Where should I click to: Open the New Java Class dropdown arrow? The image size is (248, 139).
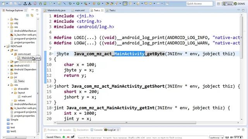coord(102,3)
